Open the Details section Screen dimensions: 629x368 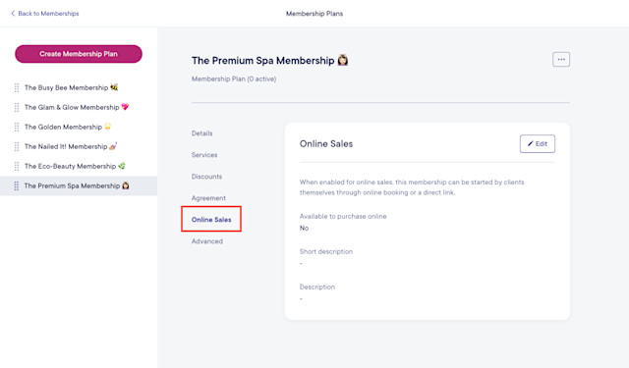[x=201, y=133]
